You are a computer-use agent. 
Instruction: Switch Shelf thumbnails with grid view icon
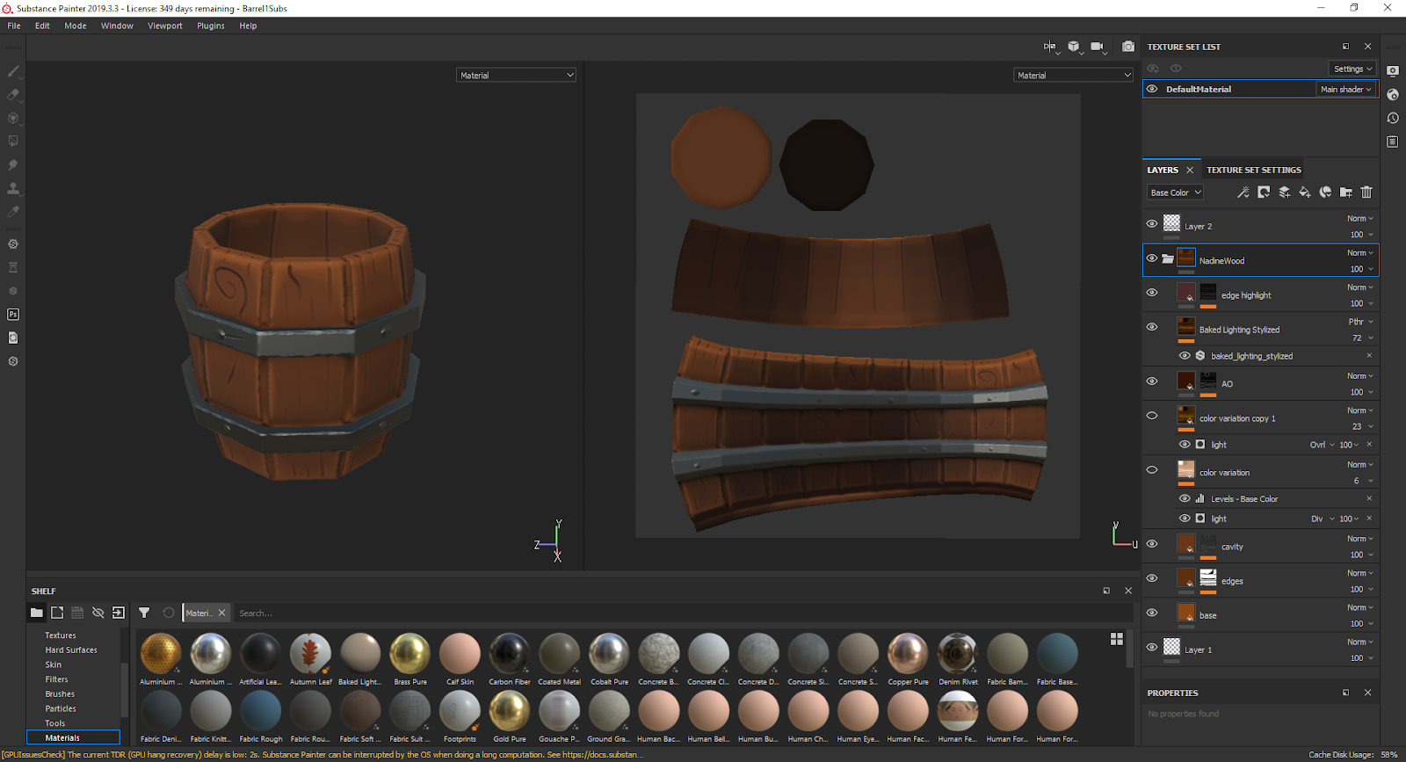pos(1117,639)
